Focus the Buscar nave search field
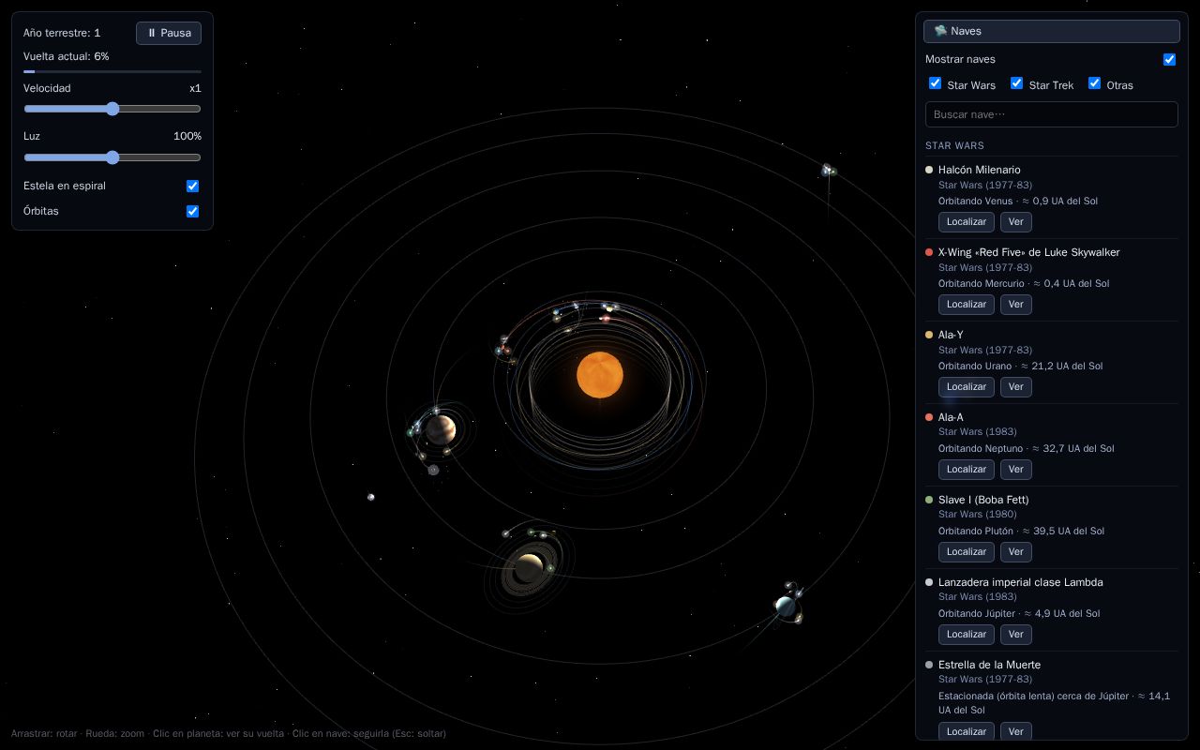The image size is (1200, 750). tap(1052, 114)
